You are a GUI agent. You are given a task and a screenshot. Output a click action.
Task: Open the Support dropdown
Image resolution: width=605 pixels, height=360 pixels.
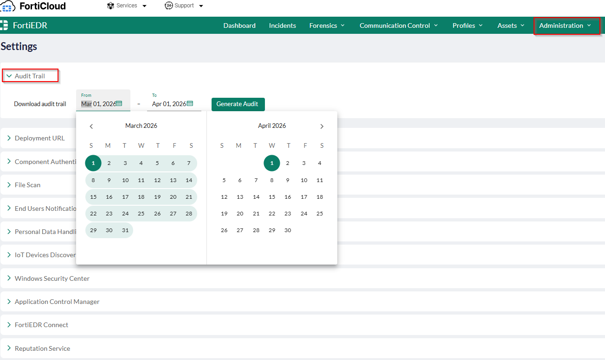tap(184, 6)
